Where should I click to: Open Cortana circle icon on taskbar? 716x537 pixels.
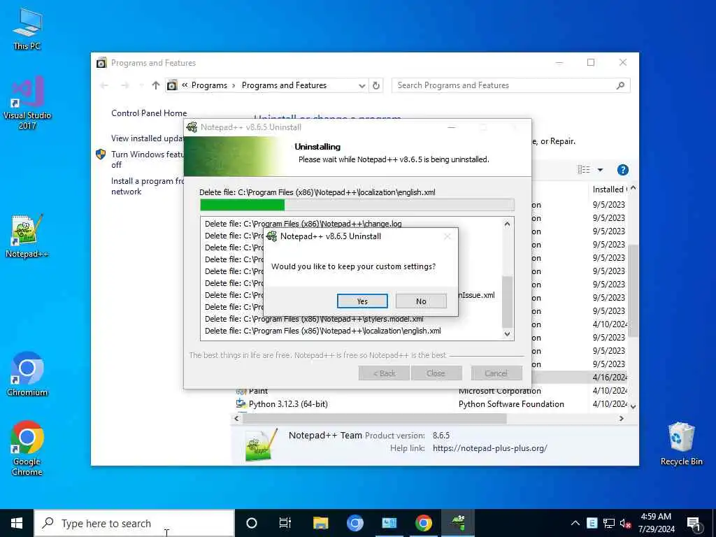coord(252,523)
